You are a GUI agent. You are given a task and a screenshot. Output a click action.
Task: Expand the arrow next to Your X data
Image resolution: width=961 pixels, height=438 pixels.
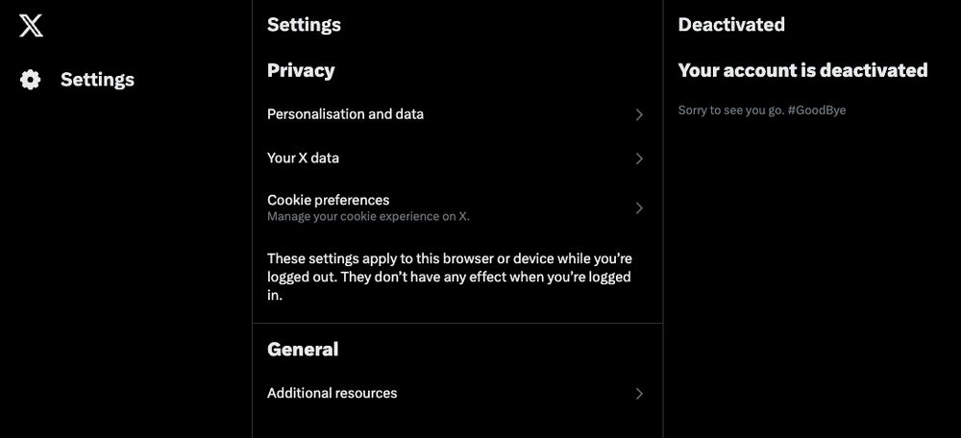point(639,158)
